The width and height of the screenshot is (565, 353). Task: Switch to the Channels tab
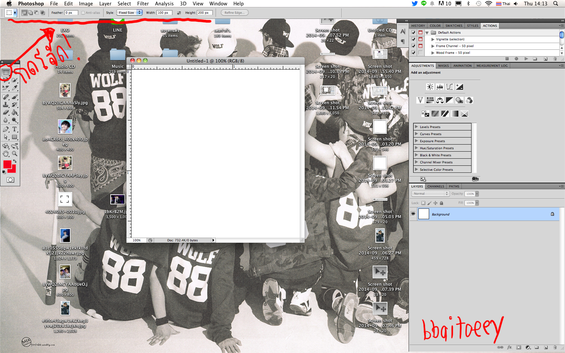coord(436,187)
